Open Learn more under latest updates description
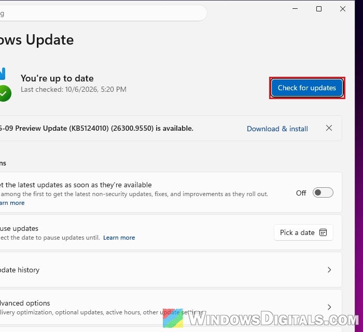The image size is (363, 332). pos(12,203)
